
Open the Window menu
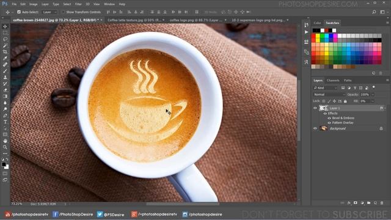click(x=109, y=4)
